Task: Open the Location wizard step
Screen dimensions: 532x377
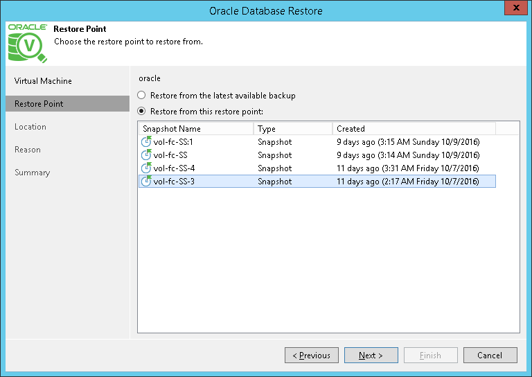Action: [30, 127]
